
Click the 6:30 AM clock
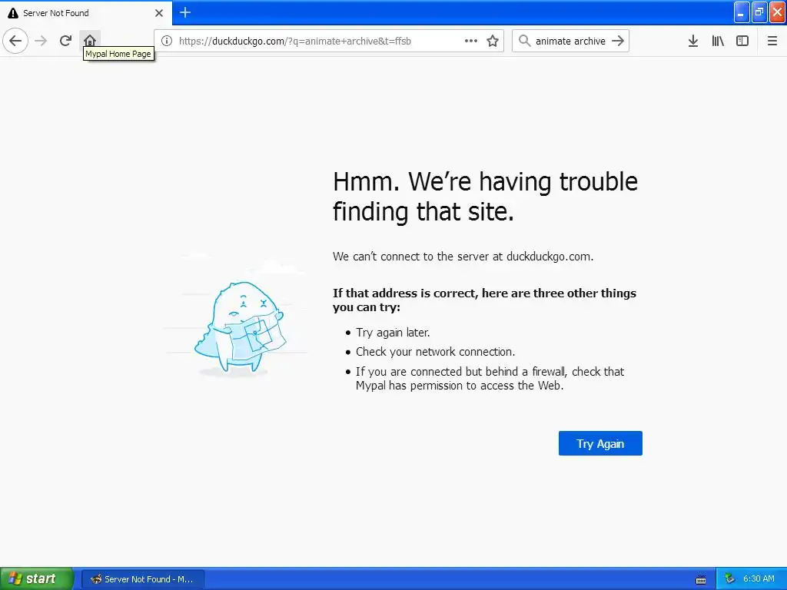[x=759, y=579]
